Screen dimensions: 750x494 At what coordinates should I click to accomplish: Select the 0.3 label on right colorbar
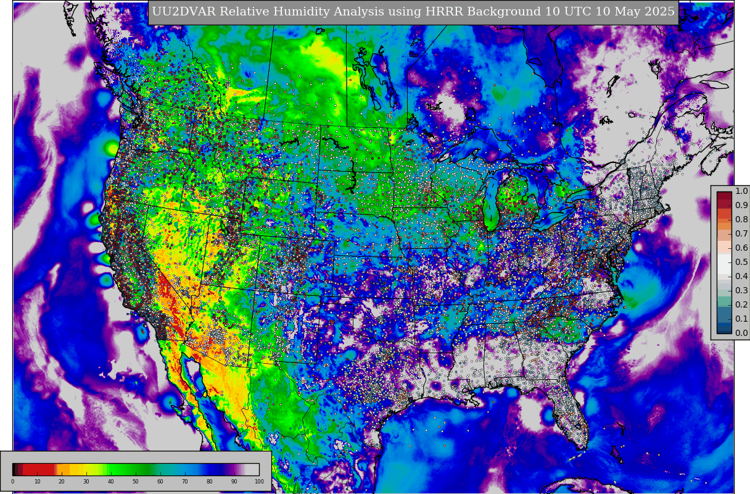(741, 290)
